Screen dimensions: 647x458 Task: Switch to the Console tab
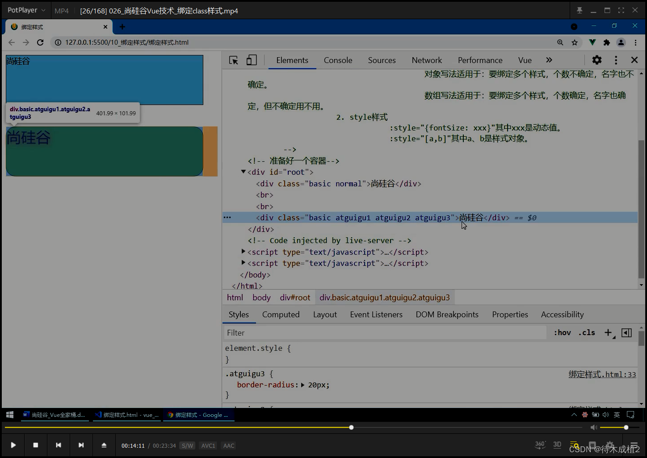(338, 60)
